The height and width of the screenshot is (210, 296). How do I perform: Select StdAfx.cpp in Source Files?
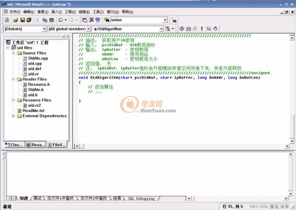point(38,58)
